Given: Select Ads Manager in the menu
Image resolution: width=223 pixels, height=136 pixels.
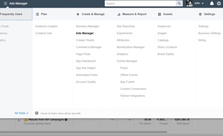Looking at the screenshot, I should (x=85, y=33).
